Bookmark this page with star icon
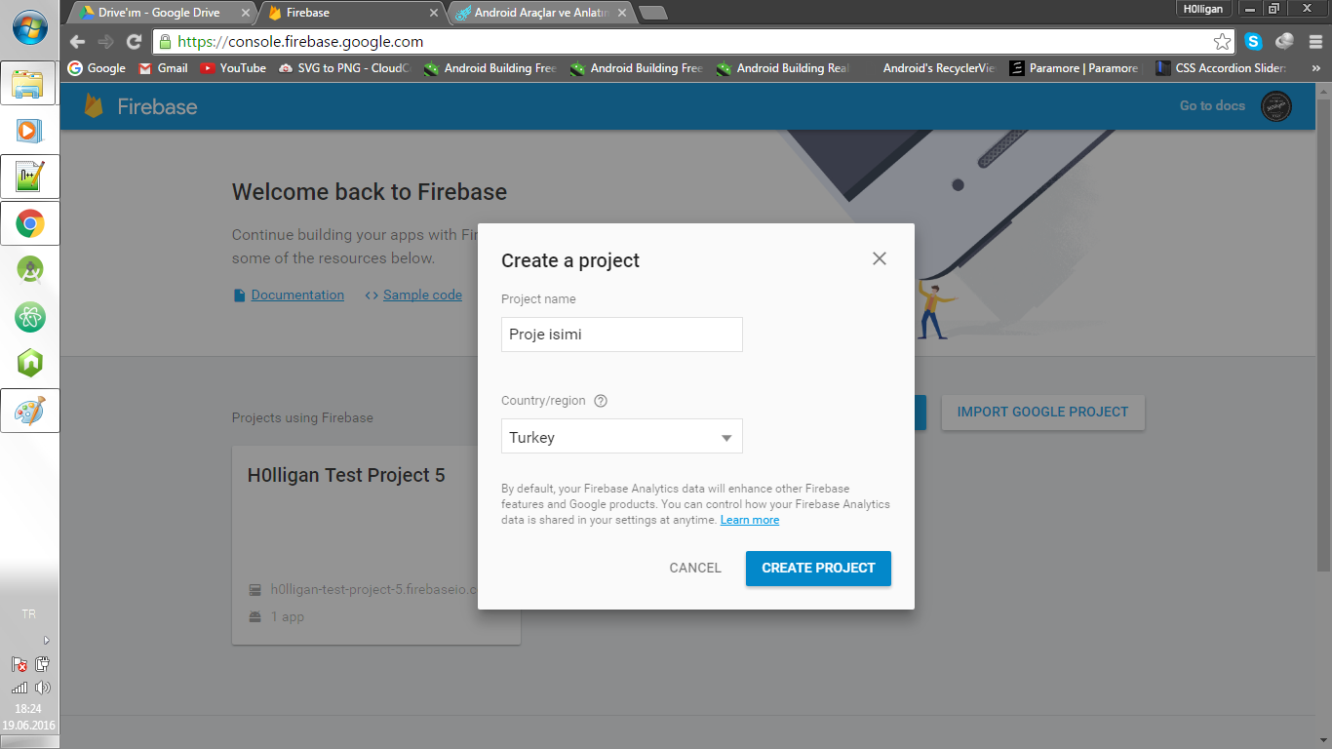The image size is (1332, 749). click(1222, 42)
